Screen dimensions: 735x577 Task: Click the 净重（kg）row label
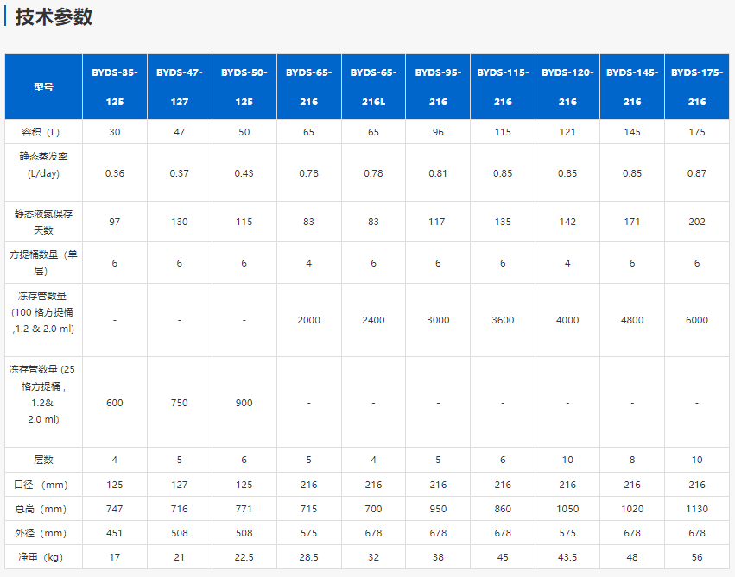click(43, 557)
